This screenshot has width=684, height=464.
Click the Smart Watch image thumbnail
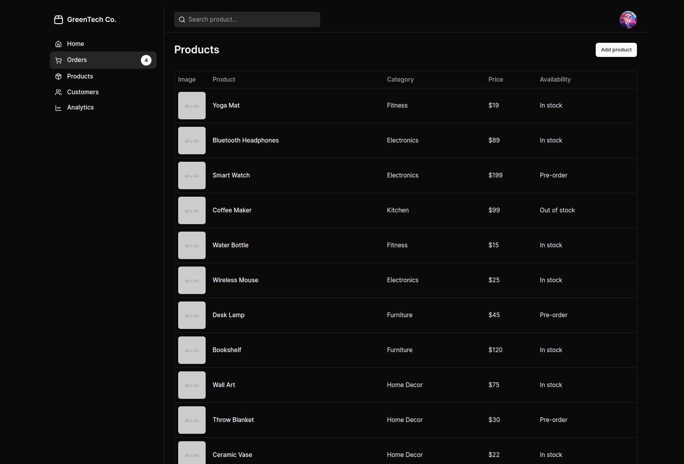(192, 175)
